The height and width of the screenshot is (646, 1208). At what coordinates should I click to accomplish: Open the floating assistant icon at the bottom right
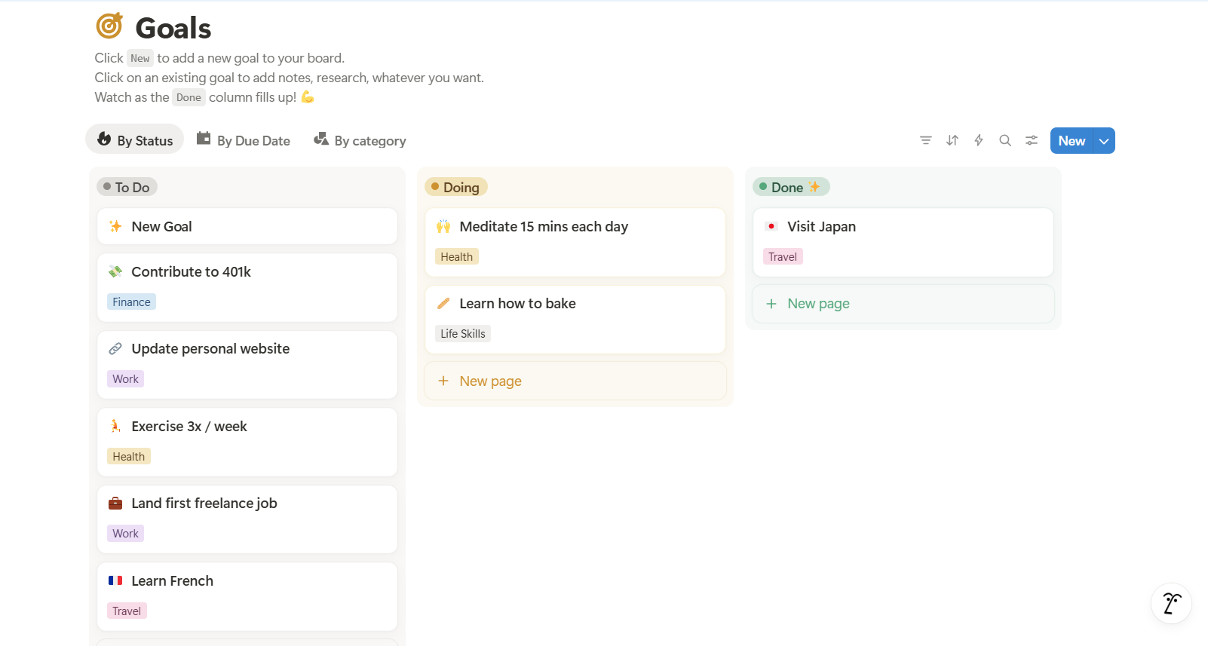[1171, 603]
